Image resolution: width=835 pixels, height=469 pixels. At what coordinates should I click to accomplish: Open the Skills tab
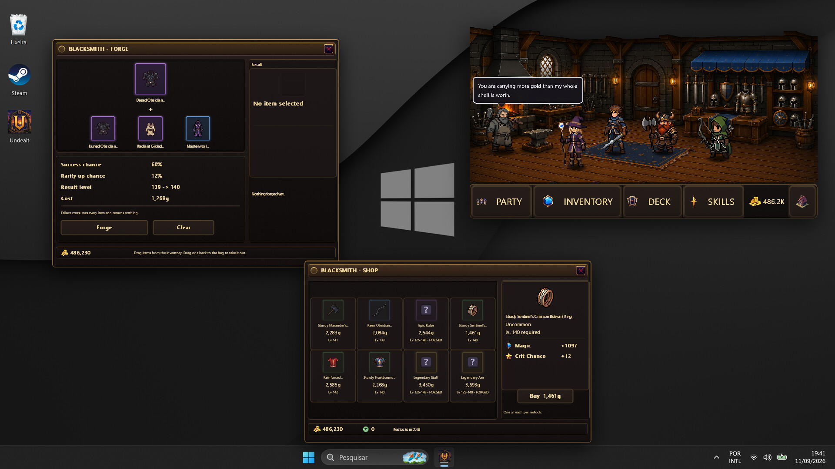pyautogui.click(x=713, y=201)
